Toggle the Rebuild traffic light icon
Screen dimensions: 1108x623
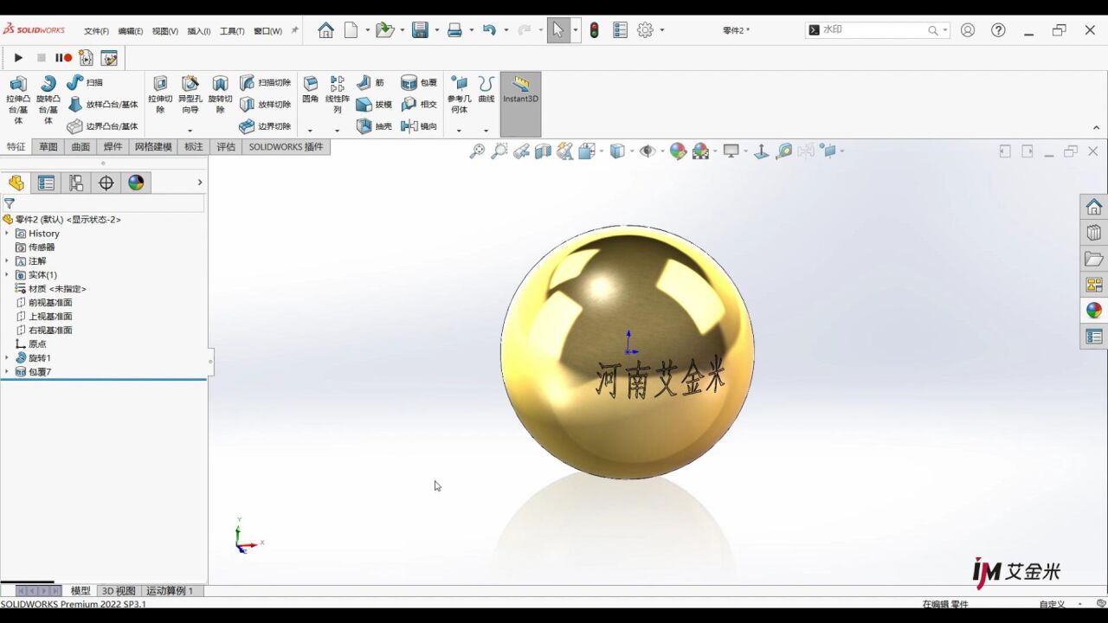[594, 30]
